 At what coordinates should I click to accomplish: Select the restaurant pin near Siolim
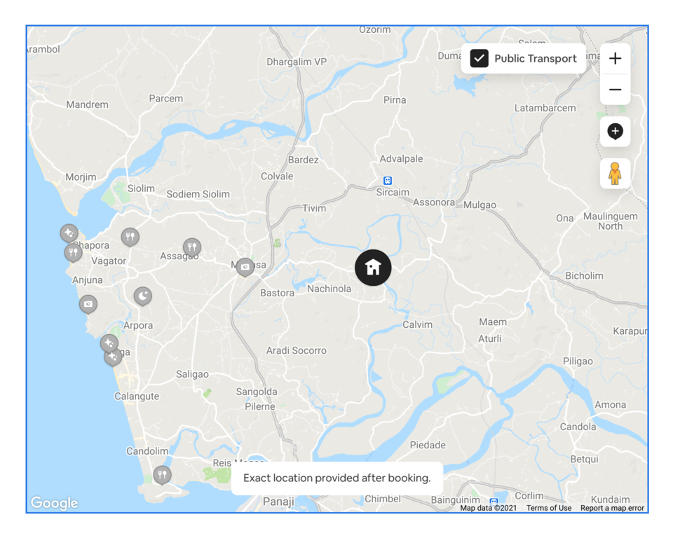click(x=130, y=237)
